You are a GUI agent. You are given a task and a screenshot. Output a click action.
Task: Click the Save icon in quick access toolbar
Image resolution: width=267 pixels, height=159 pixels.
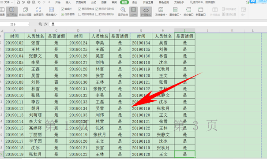19,2
